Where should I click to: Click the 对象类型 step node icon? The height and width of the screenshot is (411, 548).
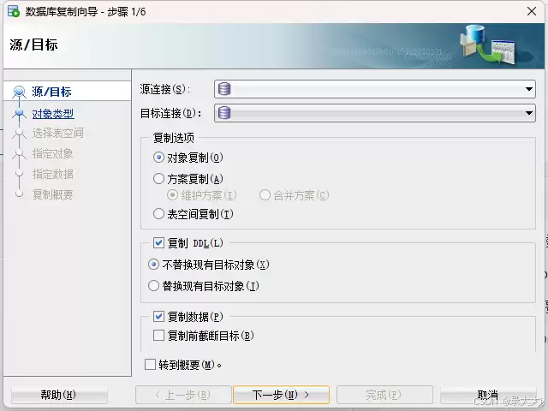19,114
